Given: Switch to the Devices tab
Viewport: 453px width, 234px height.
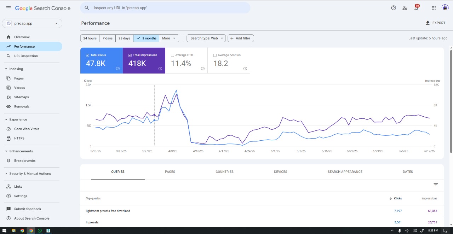Looking at the screenshot, I should pyautogui.click(x=281, y=172).
